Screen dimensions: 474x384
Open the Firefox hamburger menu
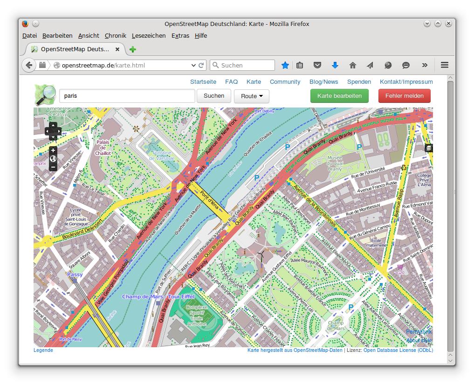coord(444,66)
